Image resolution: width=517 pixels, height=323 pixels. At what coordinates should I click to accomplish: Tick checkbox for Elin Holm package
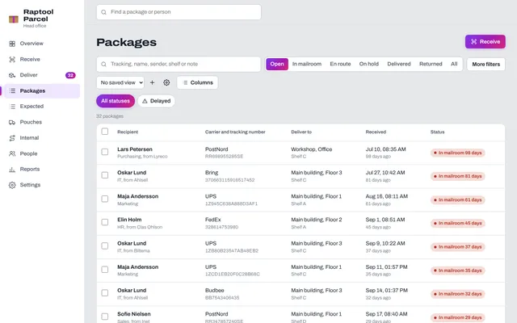(105, 223)
